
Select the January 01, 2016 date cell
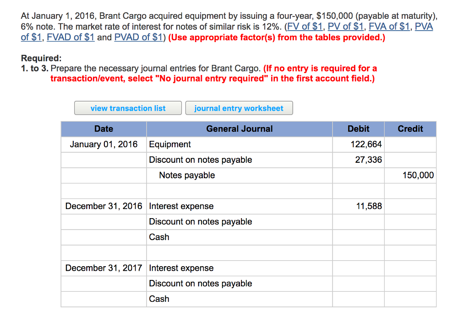(104, 144)
